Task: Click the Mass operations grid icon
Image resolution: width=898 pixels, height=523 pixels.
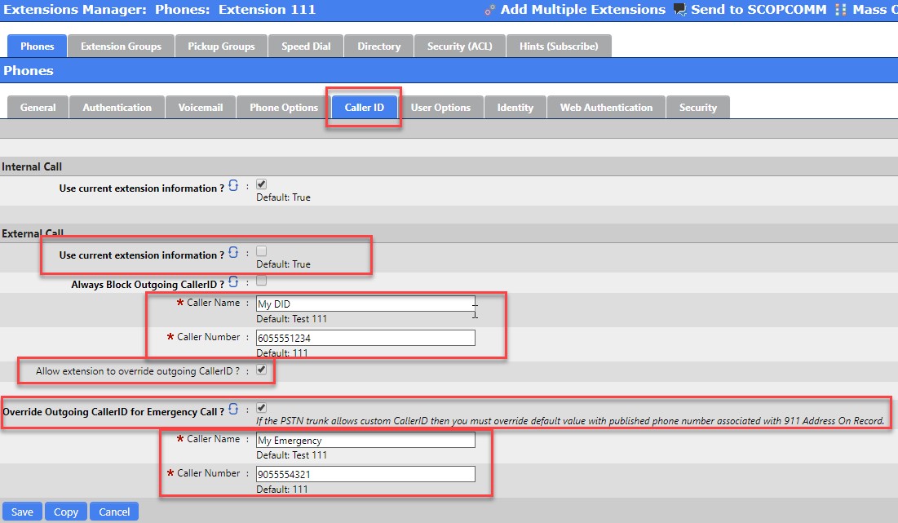Action: coord(840,11)
